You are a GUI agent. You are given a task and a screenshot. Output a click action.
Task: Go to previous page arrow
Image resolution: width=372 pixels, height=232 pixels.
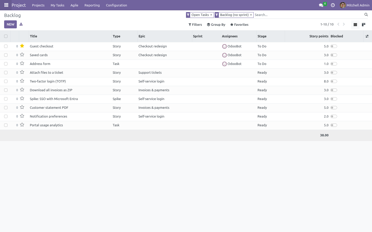338,24
